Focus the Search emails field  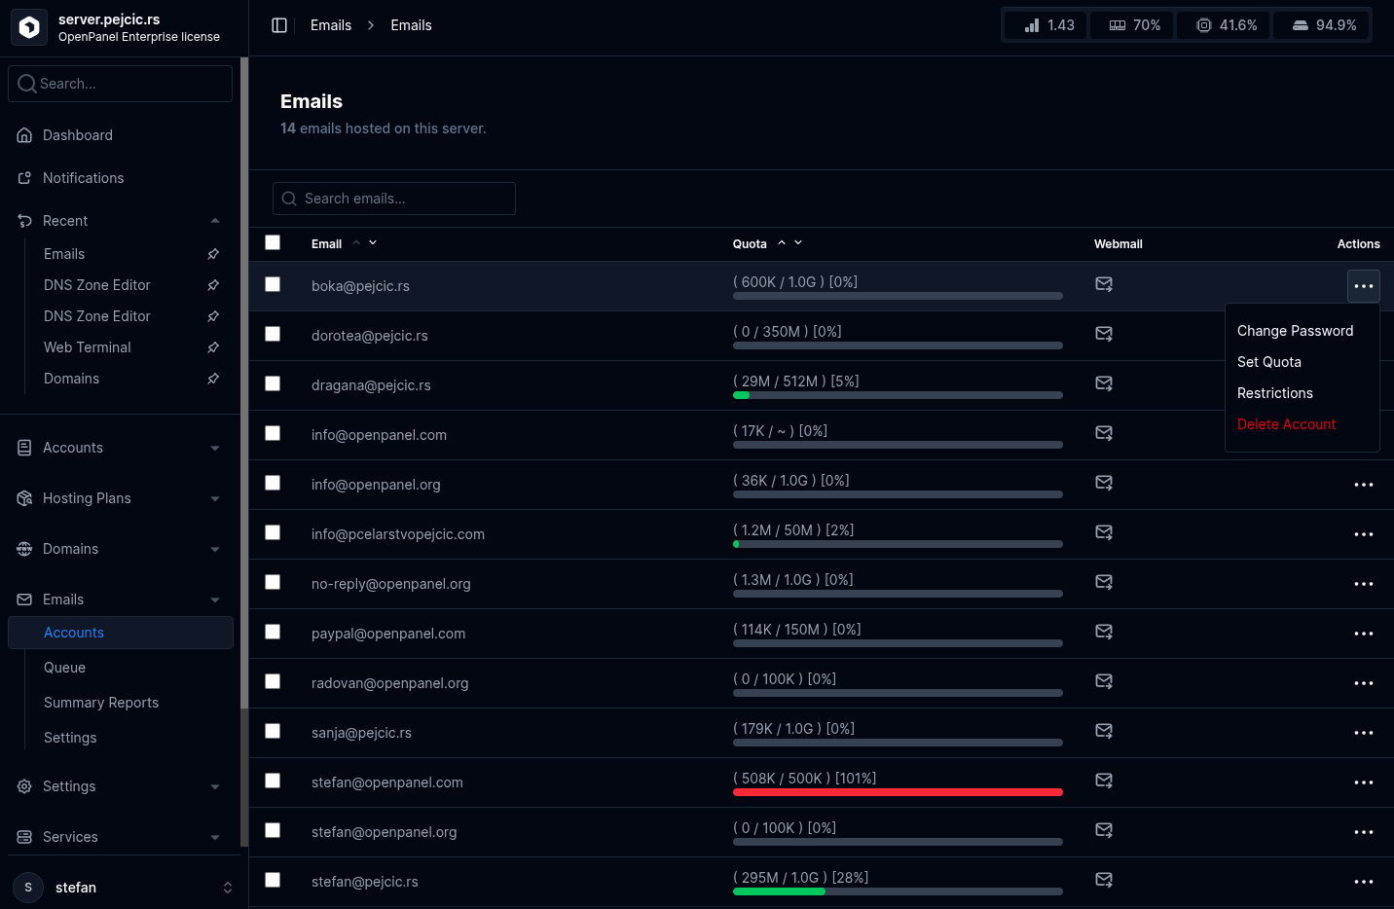point(394,199)
